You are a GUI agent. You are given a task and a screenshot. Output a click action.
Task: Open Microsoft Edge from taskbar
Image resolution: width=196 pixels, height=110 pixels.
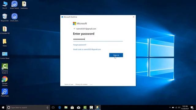pos(60,107)
